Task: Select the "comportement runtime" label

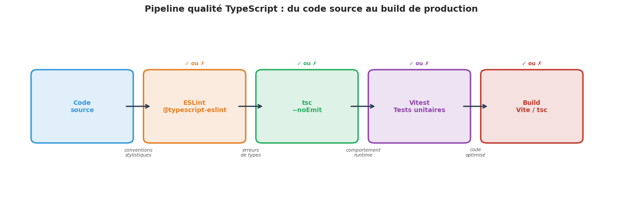Action: (363, 153)
